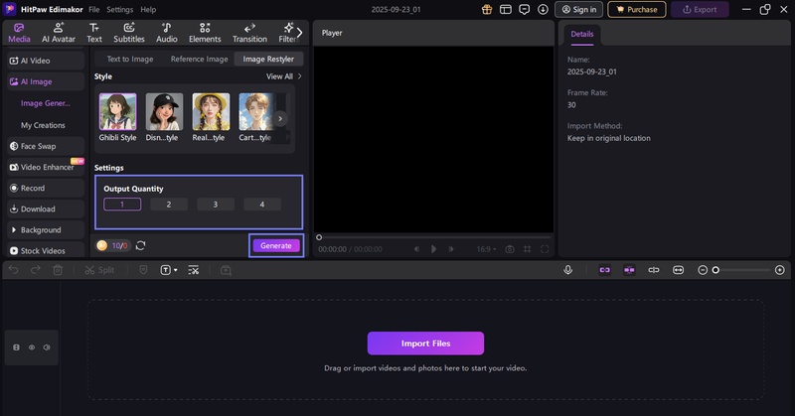Screen dimensions: 795x416
Task: Click the marker shield icon
Action: [x=143, y=270]
